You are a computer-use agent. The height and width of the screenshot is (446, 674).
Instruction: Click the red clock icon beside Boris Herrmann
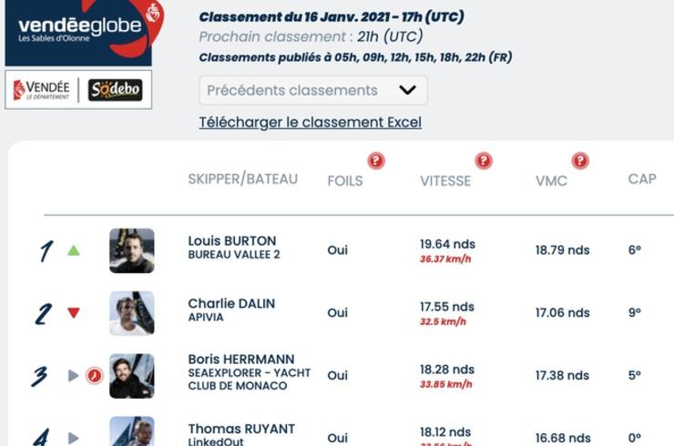click(x=94, y=376)
